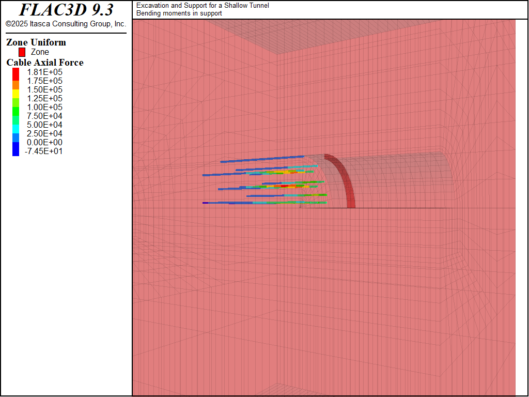Select the dark blue -7.45E+01 legend swatch
This screenshot has width=529, height=397.
[x=15, y=151]
